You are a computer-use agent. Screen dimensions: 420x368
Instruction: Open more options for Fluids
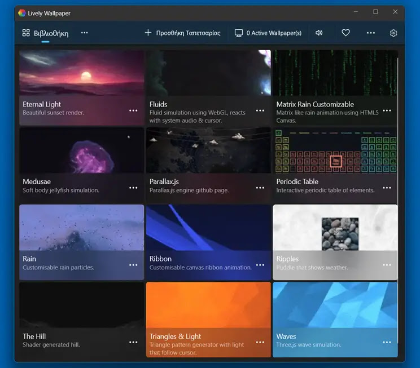coord(260,110)
